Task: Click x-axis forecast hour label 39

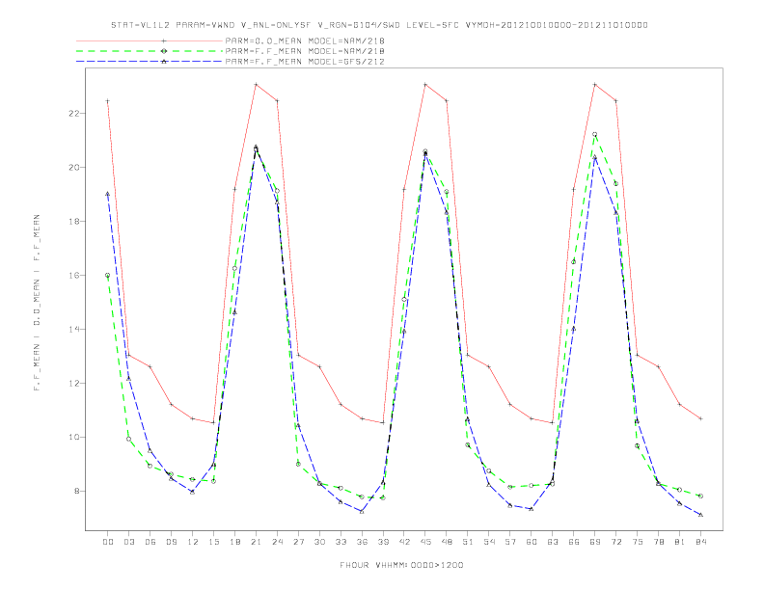Action: pos(383,542)
